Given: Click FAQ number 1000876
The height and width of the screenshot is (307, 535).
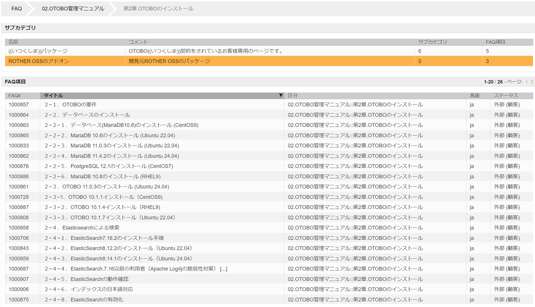Looking at the screenshot, I should tap(19, 166).
